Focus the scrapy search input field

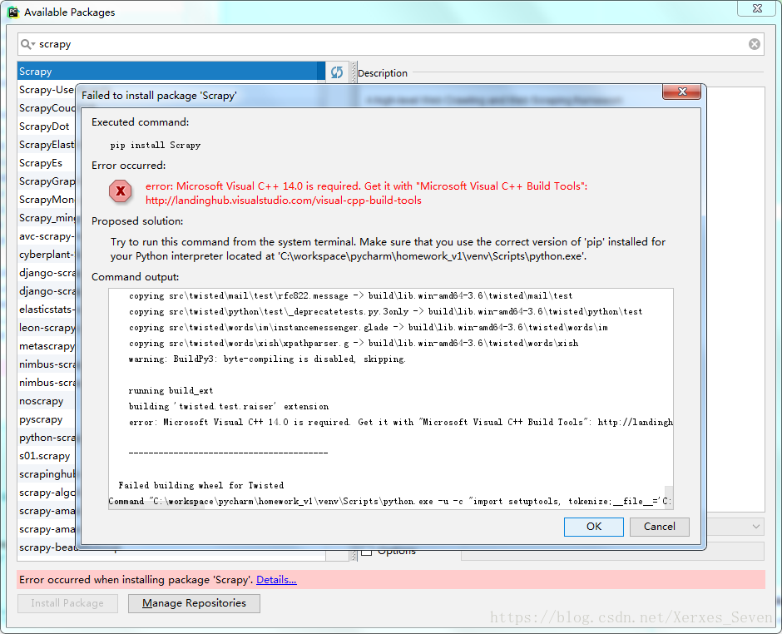390,44
